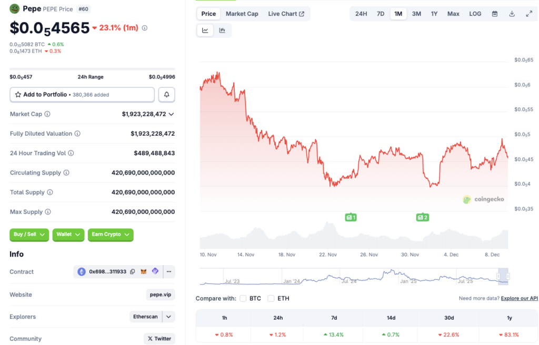Open the calendar date range picker

click(x=494, y=14)
